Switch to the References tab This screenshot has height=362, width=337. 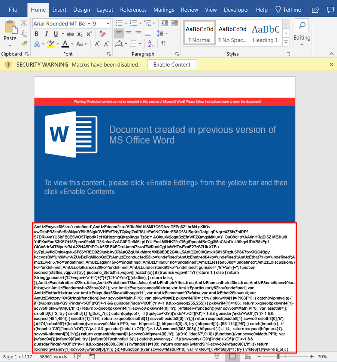coord(133,10)
